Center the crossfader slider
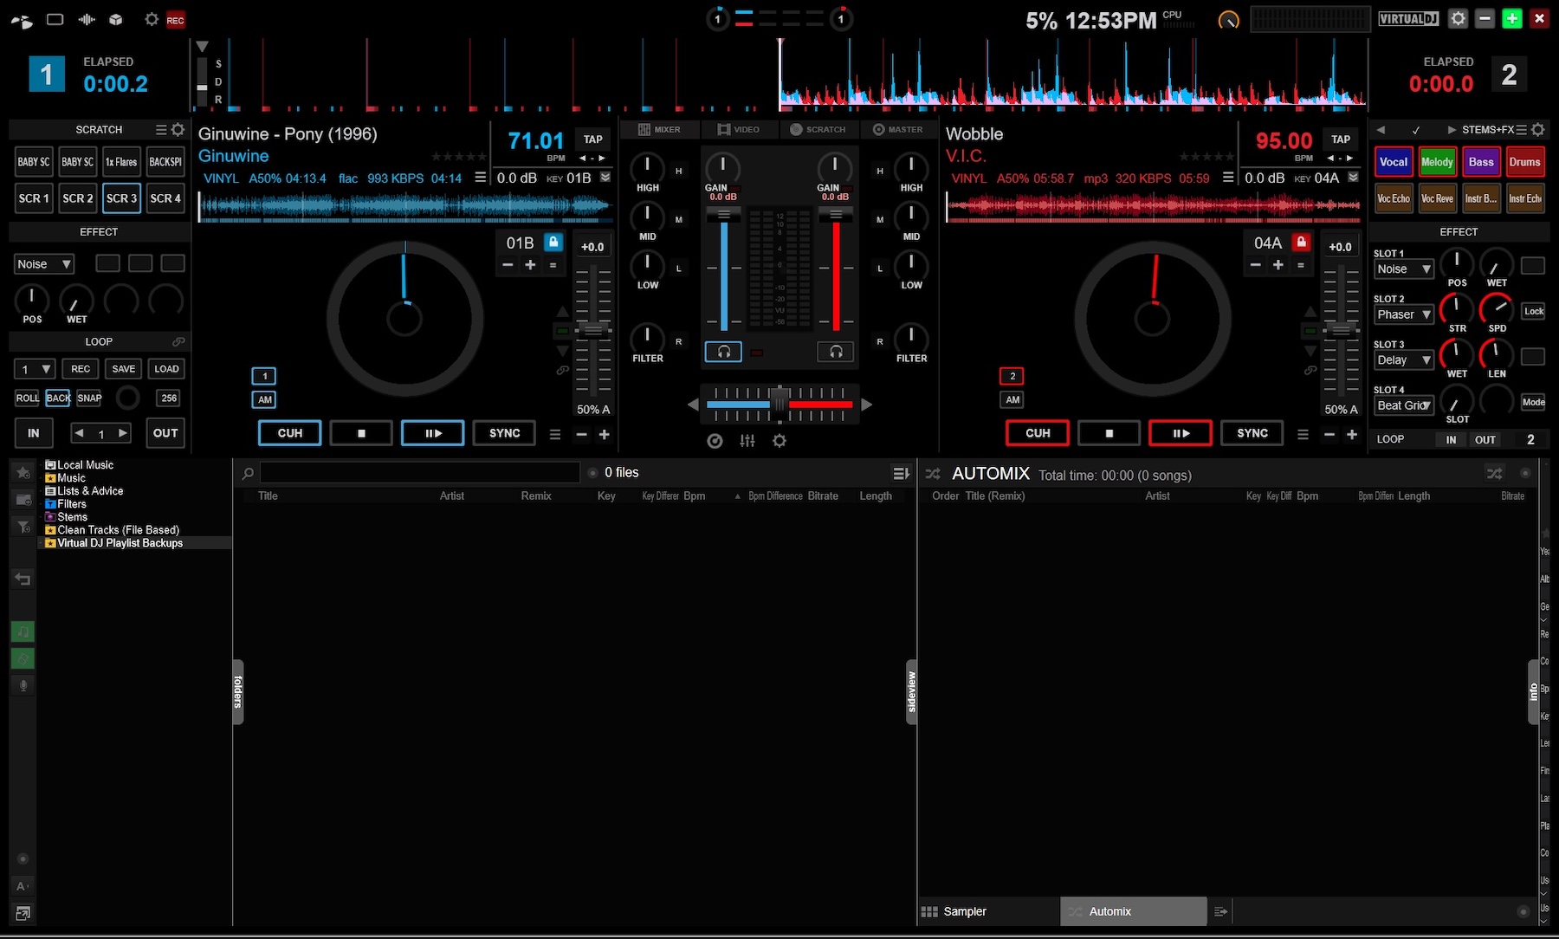The height and width of the screenshot is (939, 1559). [779, 405]
